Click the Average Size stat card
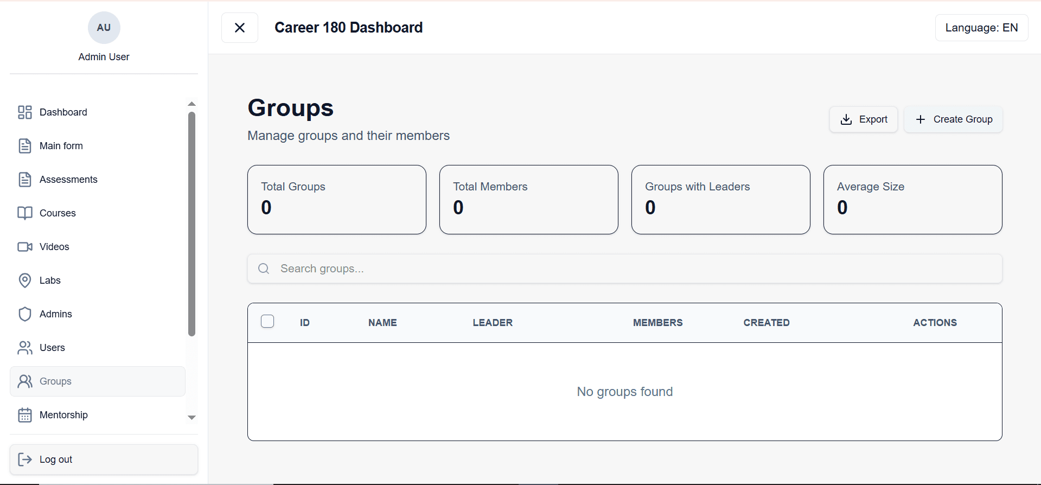 tap(913, 200)
